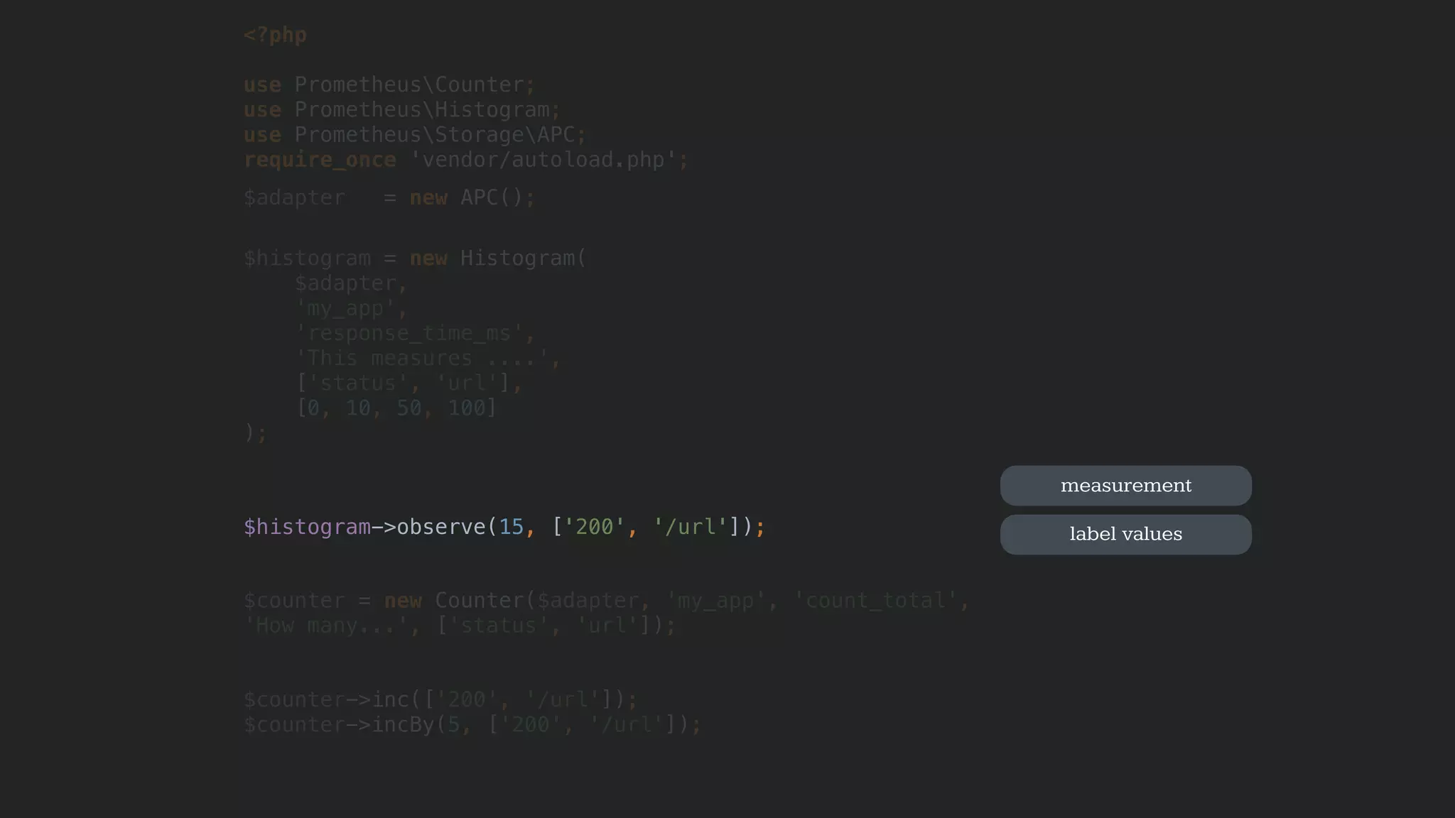Click the 'my_app' string in the Histogram arguments
Image resolution: width=1455 pixels, height=818 pixels.
(x=345, y=309)
